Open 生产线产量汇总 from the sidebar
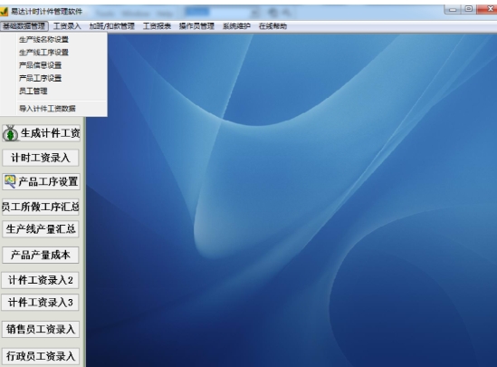Screen dimensions: 497x367 (41, 229)
